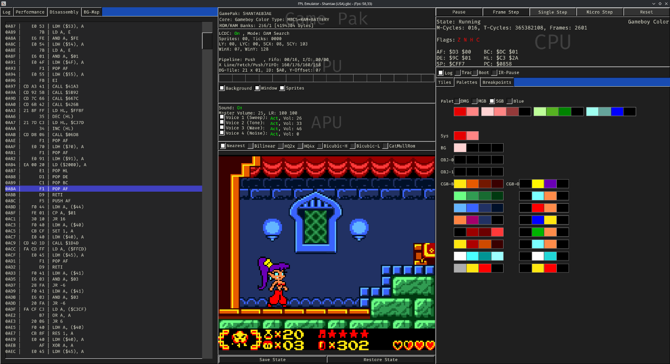Select the Bicubic-L filter option
The height and width of the screenshot is (364, 670).
tap(352, 146)
